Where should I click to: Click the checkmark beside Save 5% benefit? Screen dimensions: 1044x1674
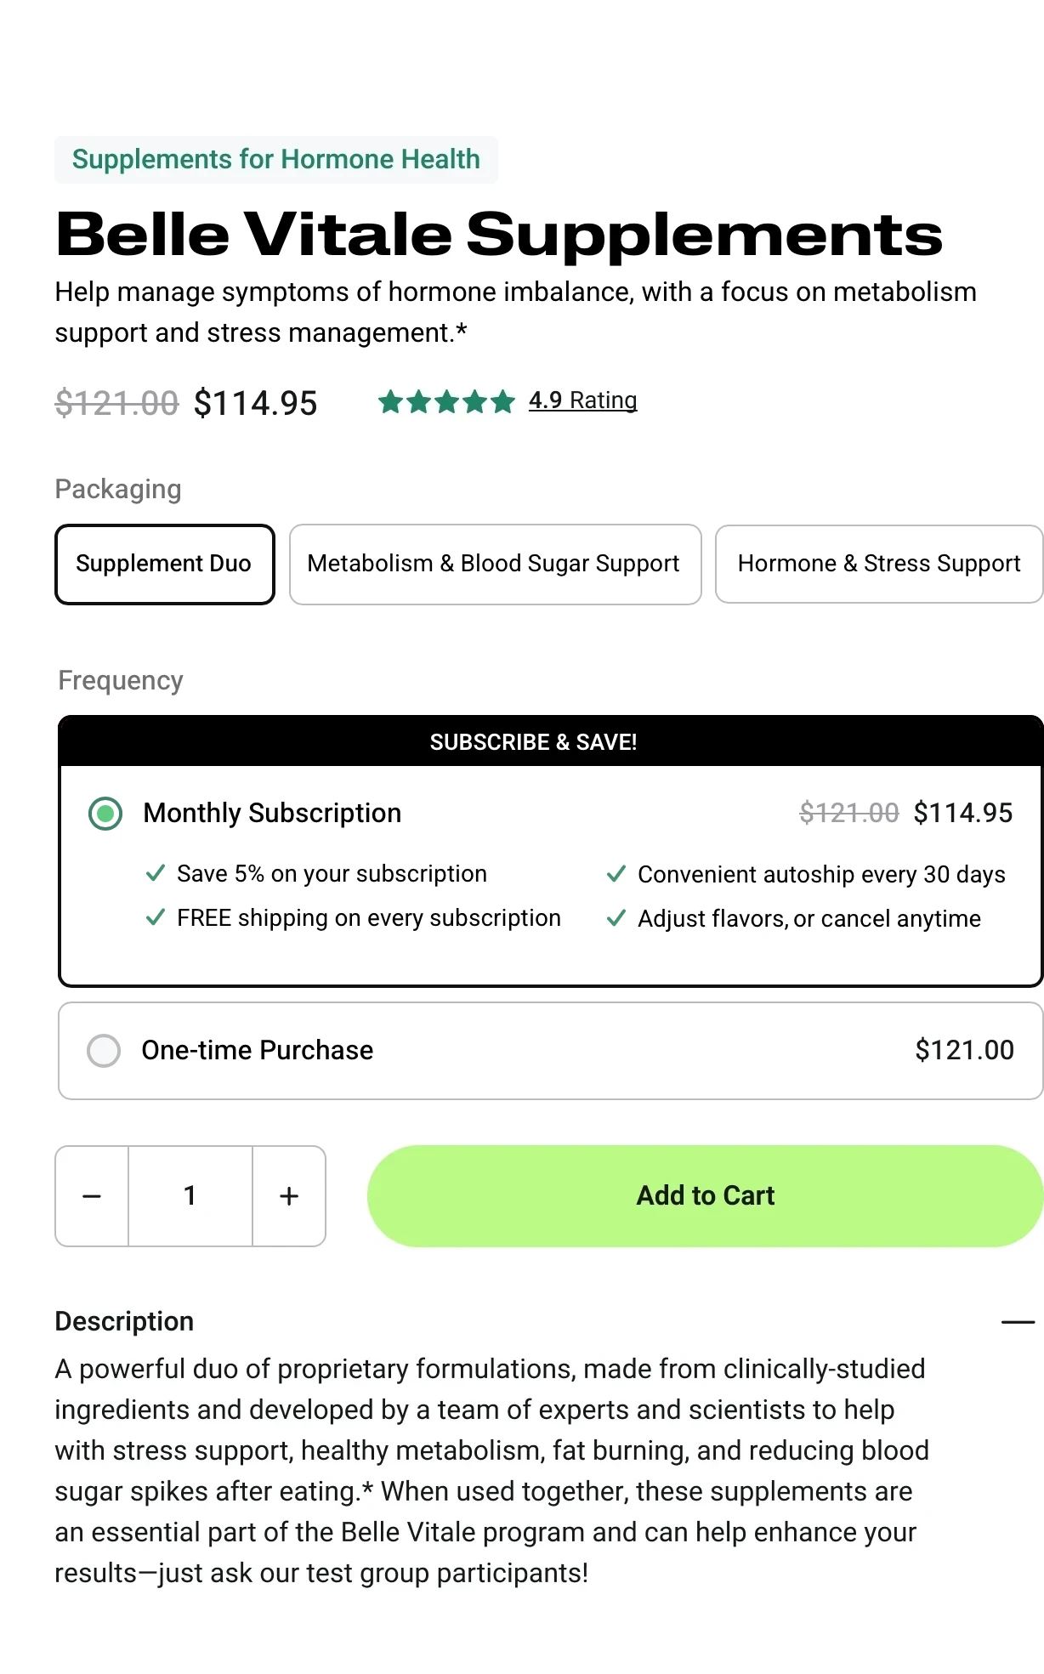click(156, 873)
